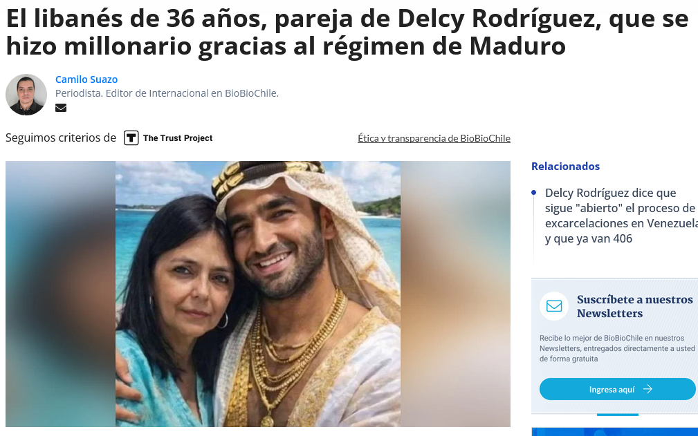Click Suscríbete a nuestros Newsletters heading

[x=635, y=306]
